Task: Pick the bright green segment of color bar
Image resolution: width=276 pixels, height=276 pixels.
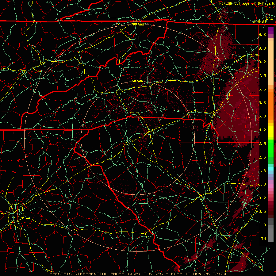Action: pyautogui.click(x=271, y=148)
